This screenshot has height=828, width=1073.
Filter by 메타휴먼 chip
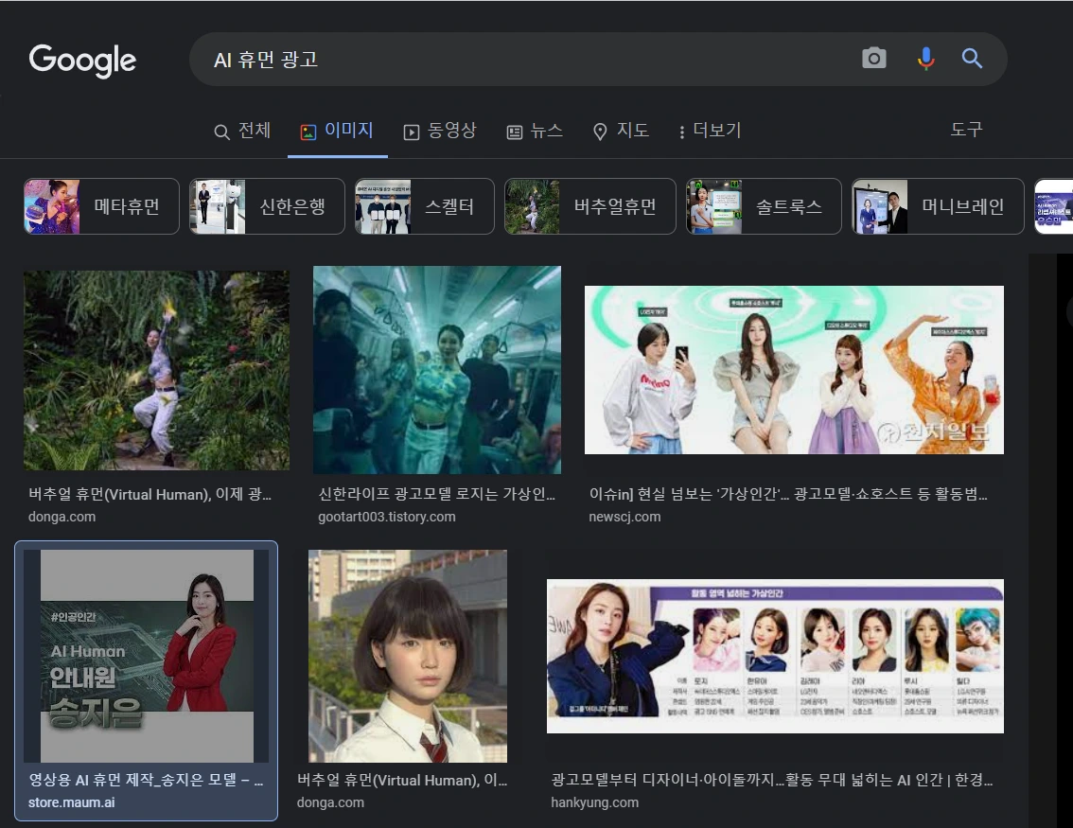102,206
